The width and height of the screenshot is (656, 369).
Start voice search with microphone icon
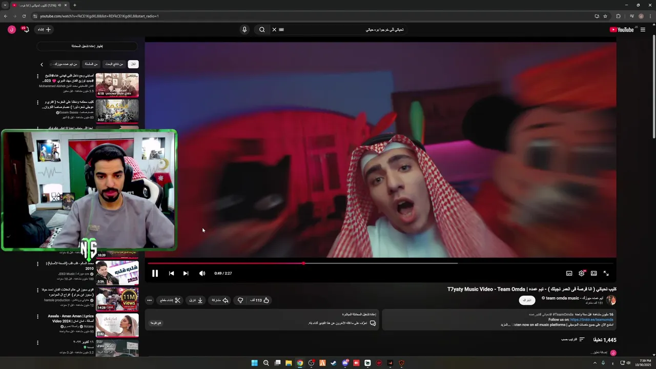tap(244, 30)
